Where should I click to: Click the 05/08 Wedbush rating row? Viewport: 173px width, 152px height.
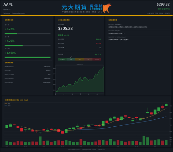click(x=28, y=67)
